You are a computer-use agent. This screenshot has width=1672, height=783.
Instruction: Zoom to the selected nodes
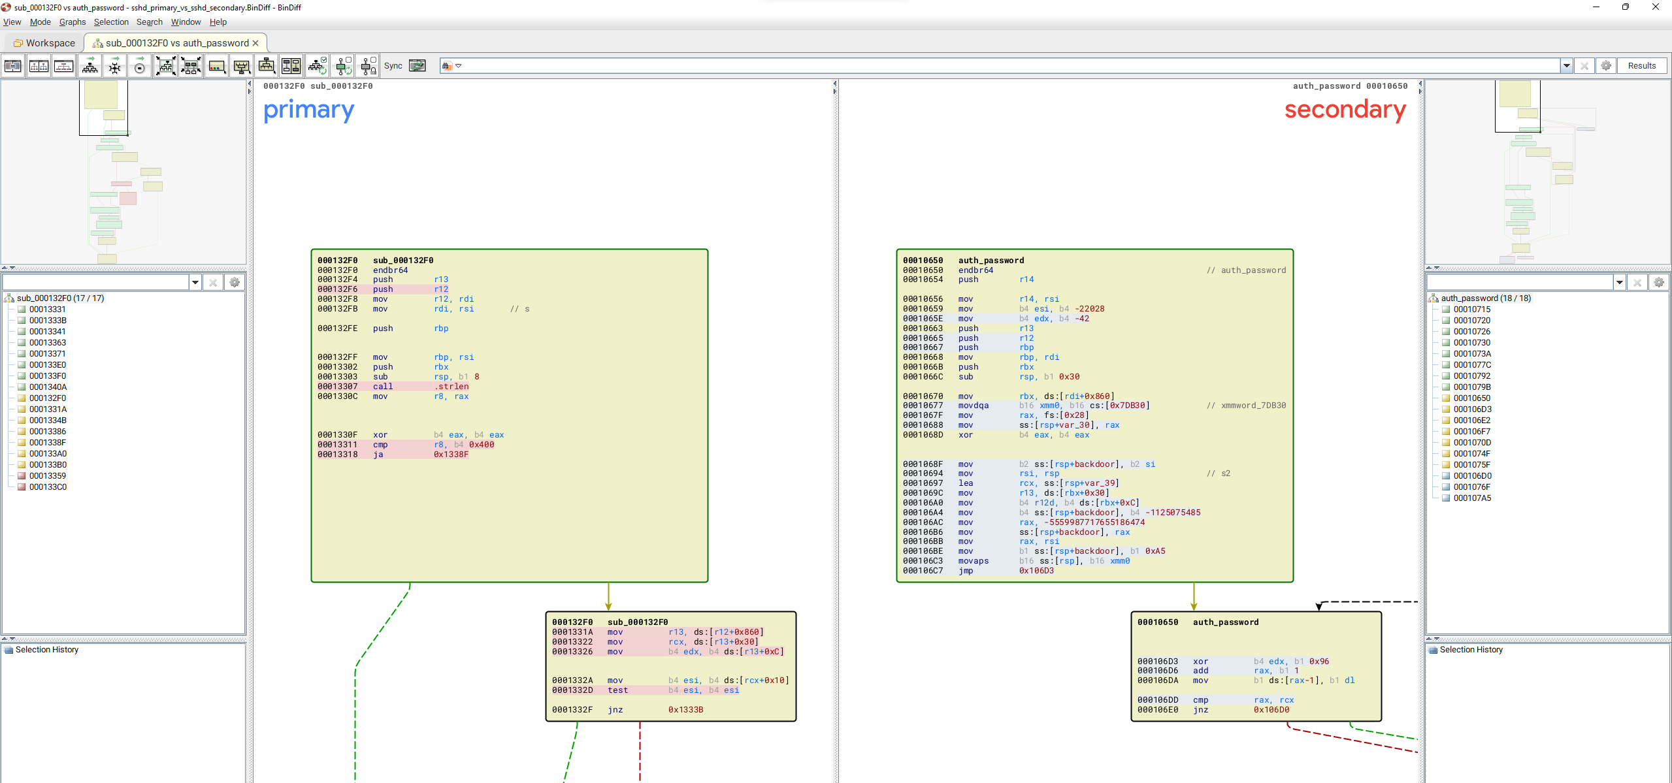click(191, 66)
